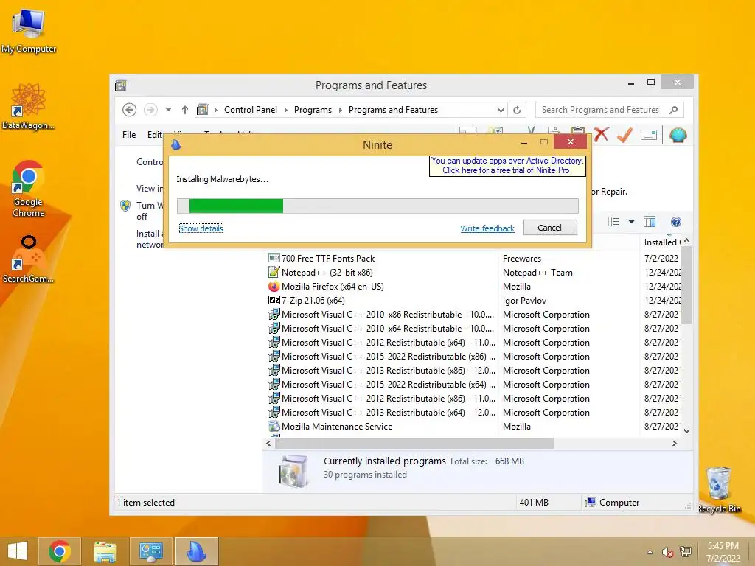
Task: Click Show details link in Ninite
Action: (x=201, y=228)
